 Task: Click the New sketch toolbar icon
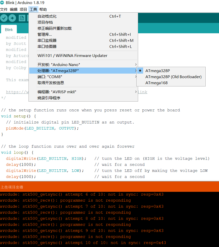22,18
